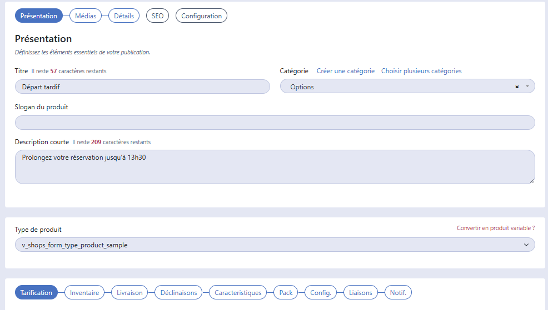Click the Titre field with Départ tardif
The height and width of the screenshot is (310, 548).
click(142, 87)
